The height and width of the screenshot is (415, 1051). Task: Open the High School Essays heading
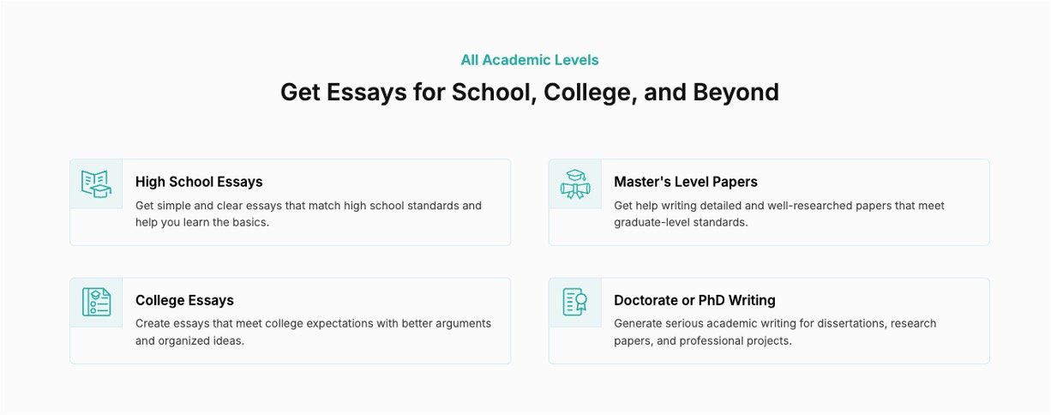pyautogui.click(x=199, y=182)
